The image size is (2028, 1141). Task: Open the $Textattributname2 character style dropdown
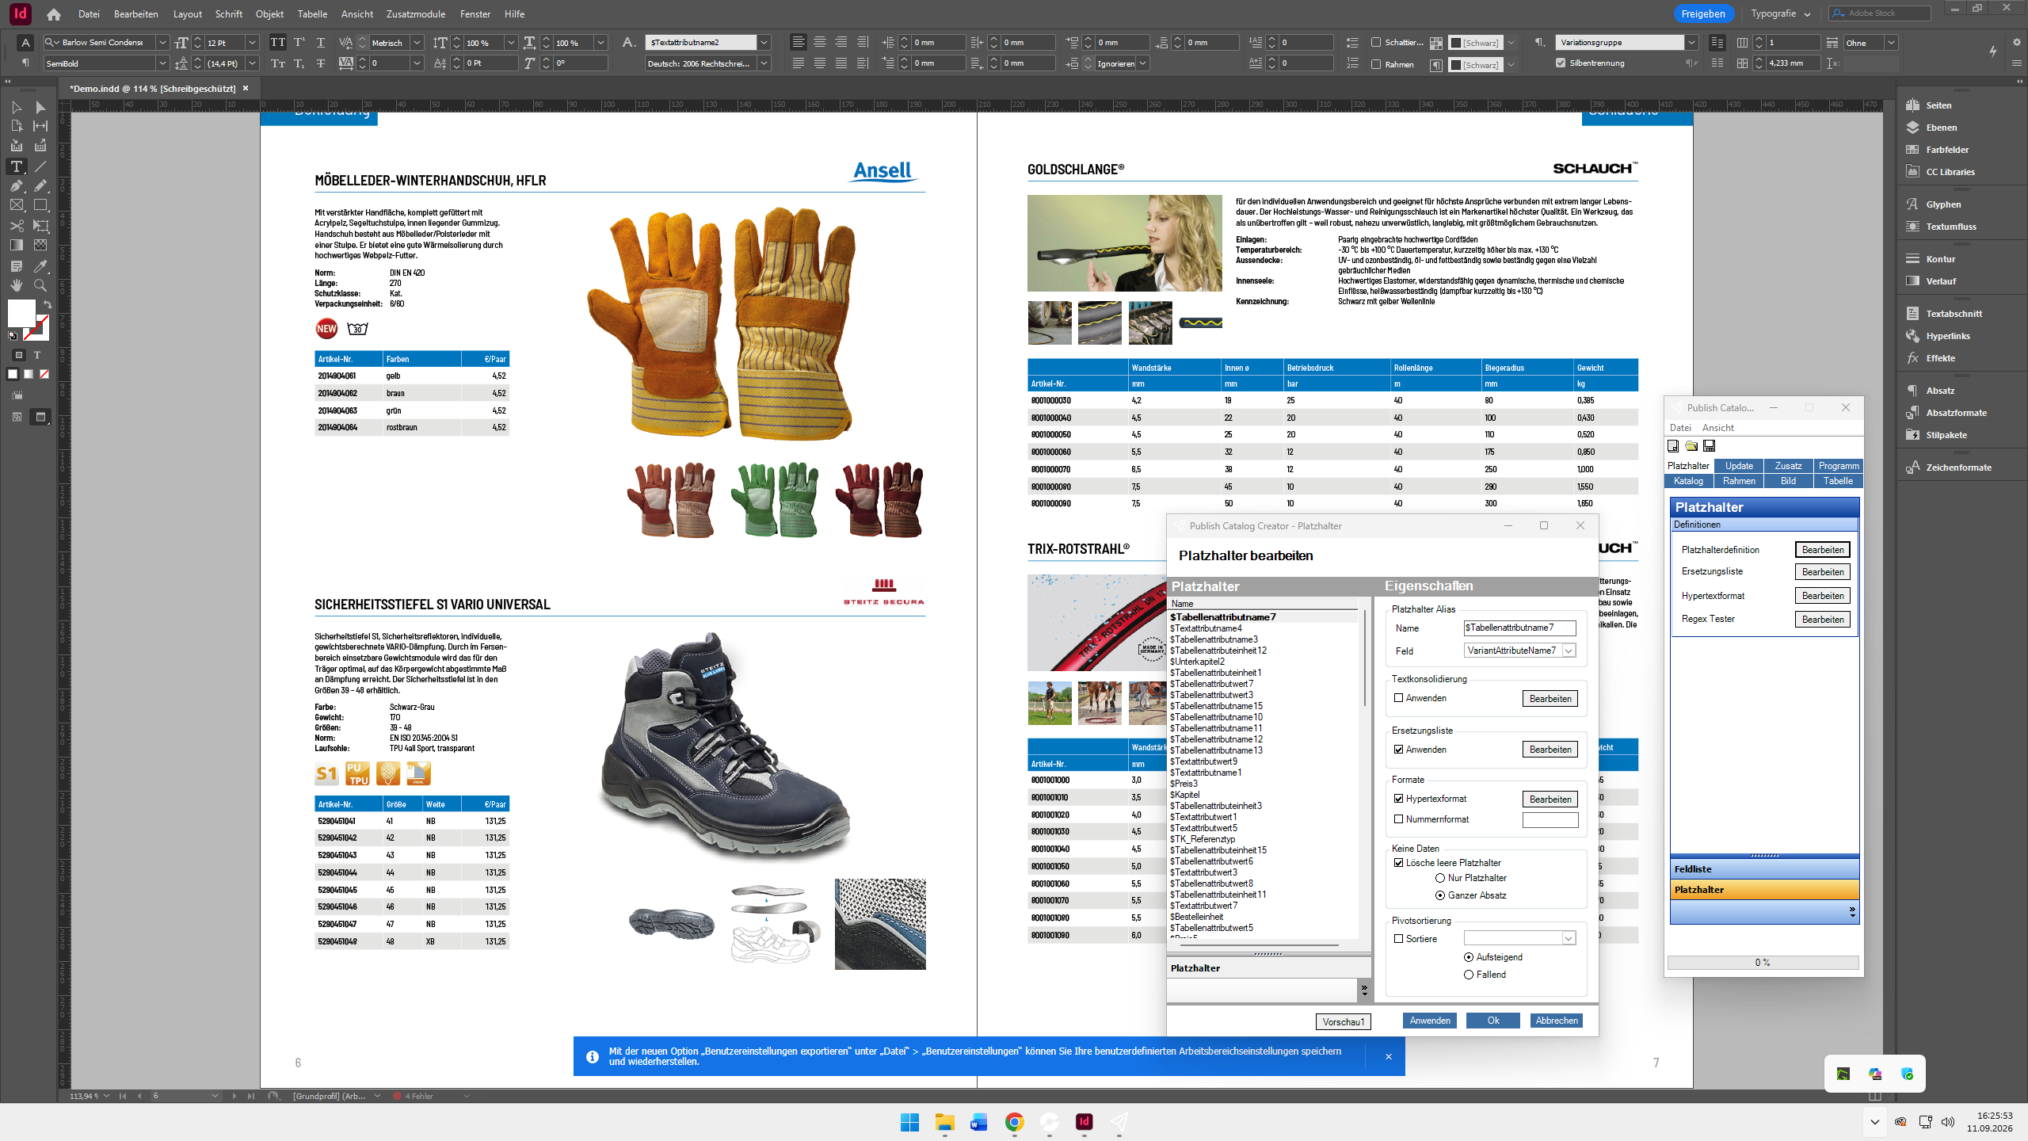pos(764,43)
